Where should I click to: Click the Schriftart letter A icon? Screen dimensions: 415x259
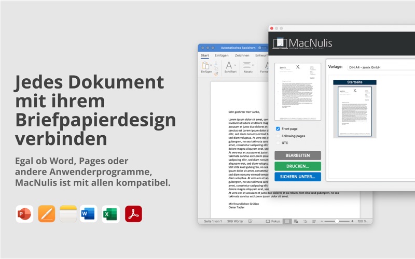[229, 65]
